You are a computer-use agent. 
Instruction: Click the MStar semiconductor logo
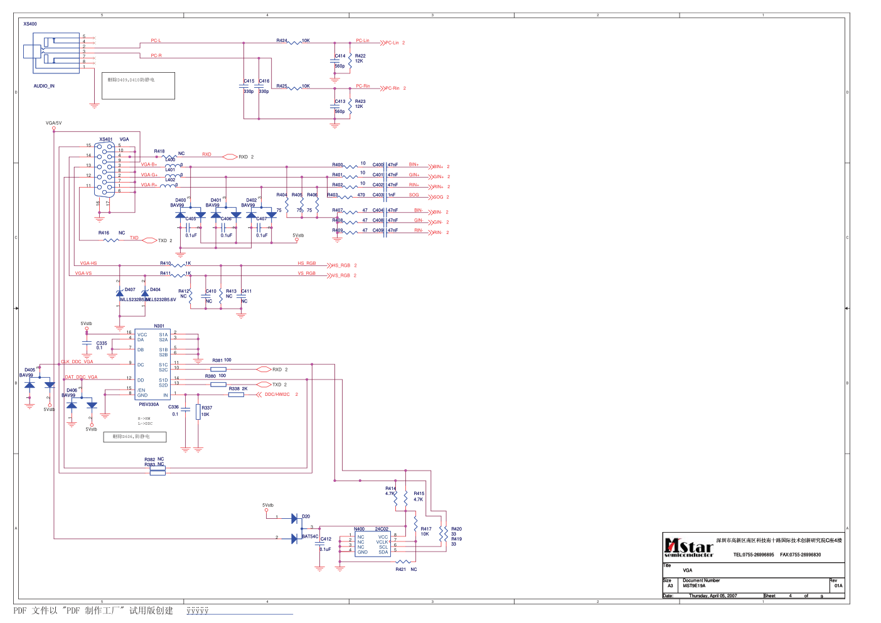click(x=688, y=548)
